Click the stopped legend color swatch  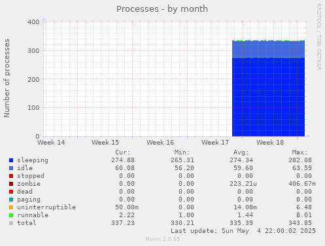[x=11, y=176]
